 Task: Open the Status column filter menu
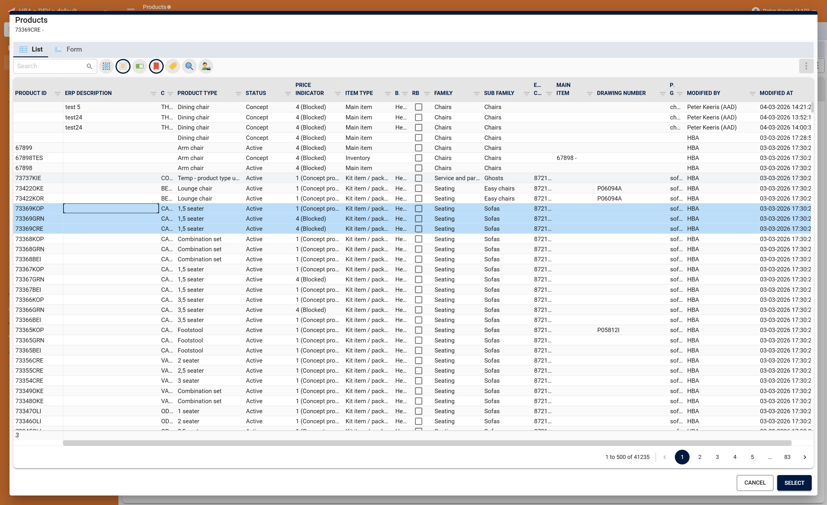coord(288,94)
